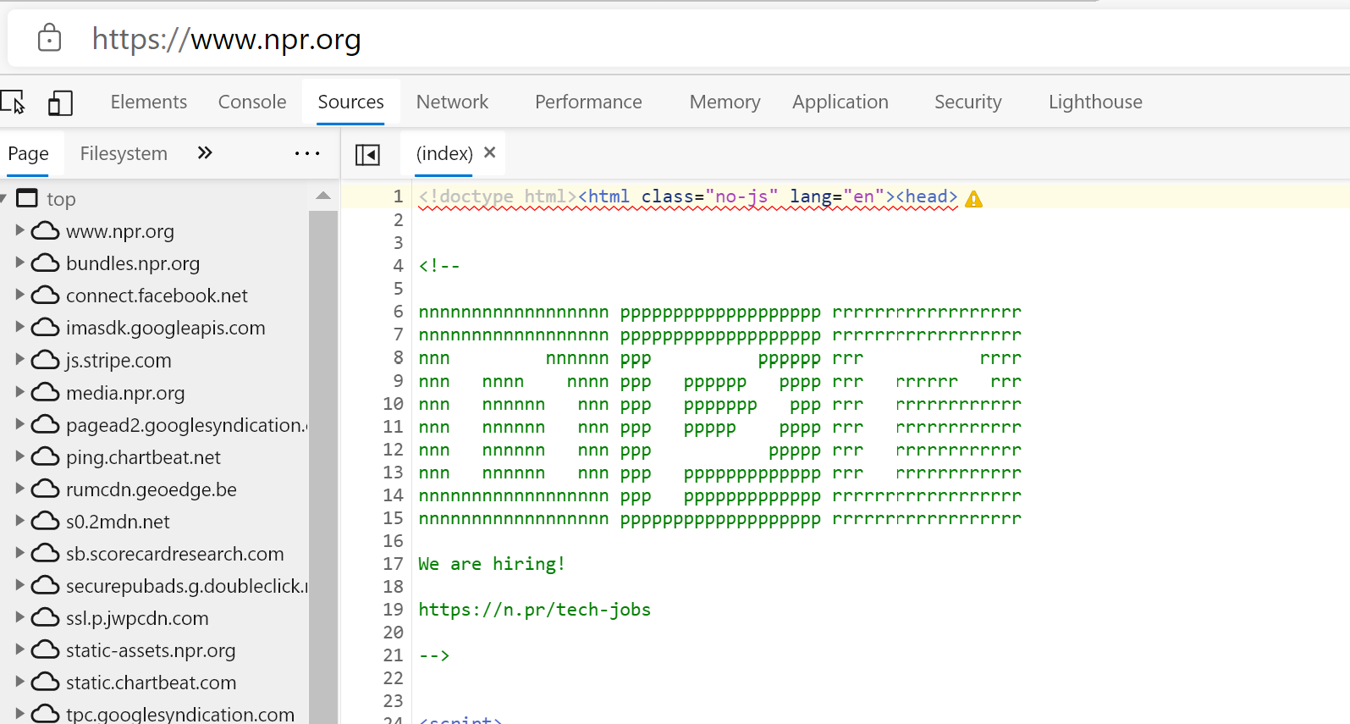Expand the connect.facebook.net node arrow
This screenshot has width=1350, height=724.
click(19, 295)
